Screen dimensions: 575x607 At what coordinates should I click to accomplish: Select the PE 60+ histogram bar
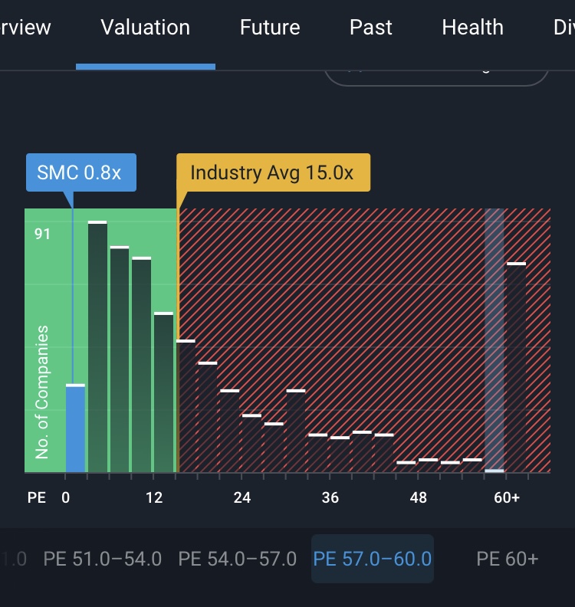coord(516,368)
